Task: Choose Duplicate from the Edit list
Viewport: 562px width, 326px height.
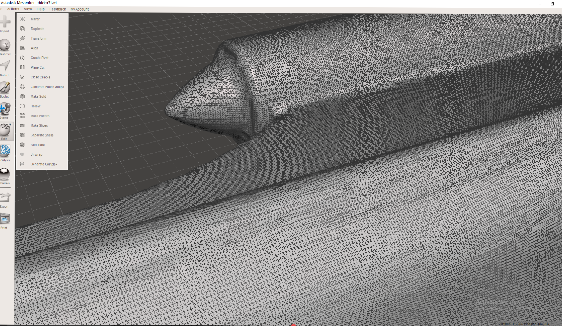Action: [37, 29]
